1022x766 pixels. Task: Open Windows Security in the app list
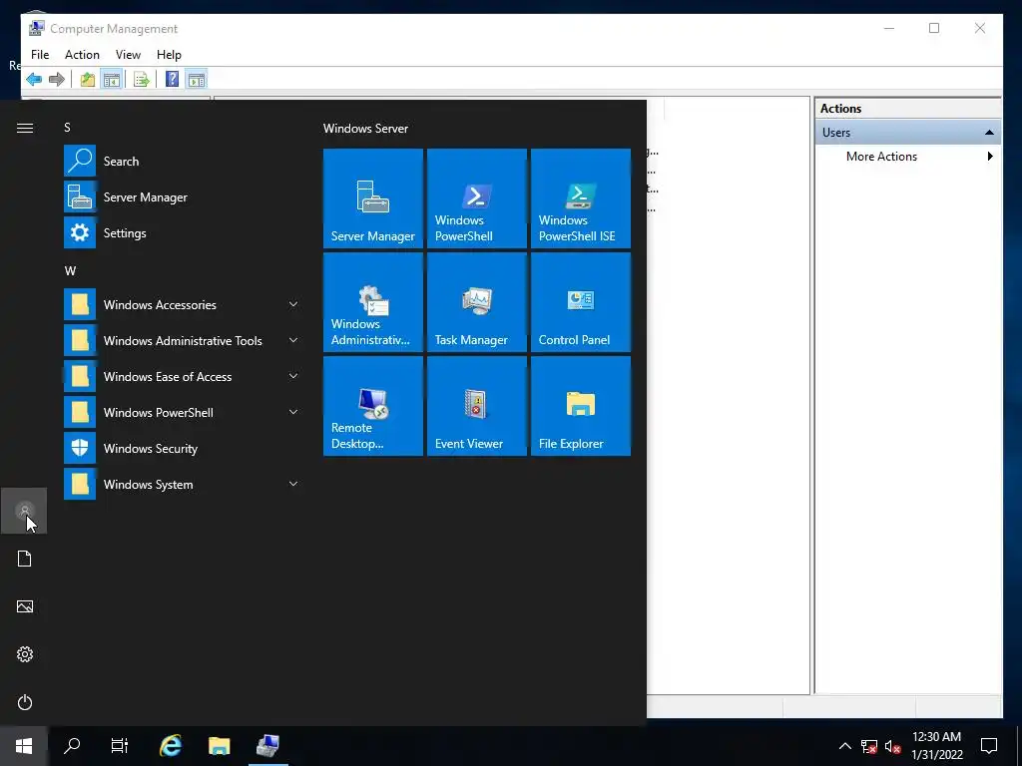[182, 448]
